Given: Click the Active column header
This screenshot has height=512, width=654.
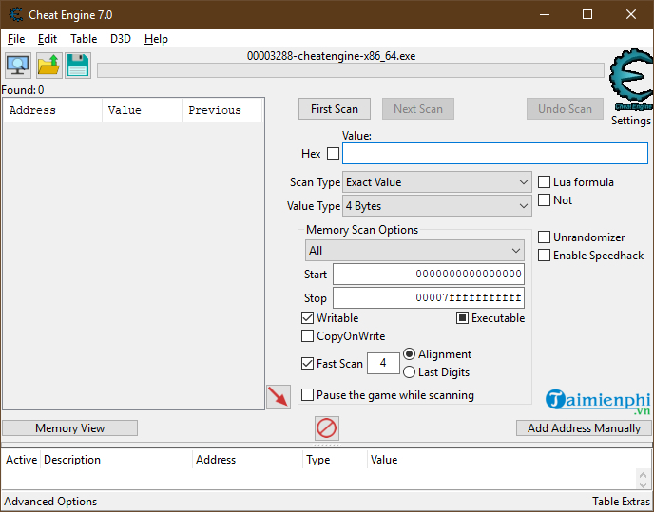Looking at the screenshot, I should [21, 460].
